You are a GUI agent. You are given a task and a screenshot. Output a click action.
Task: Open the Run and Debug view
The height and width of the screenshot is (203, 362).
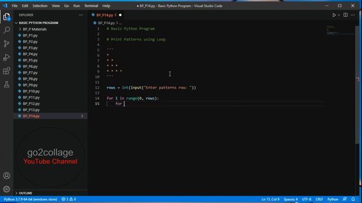tap(7, 57)
